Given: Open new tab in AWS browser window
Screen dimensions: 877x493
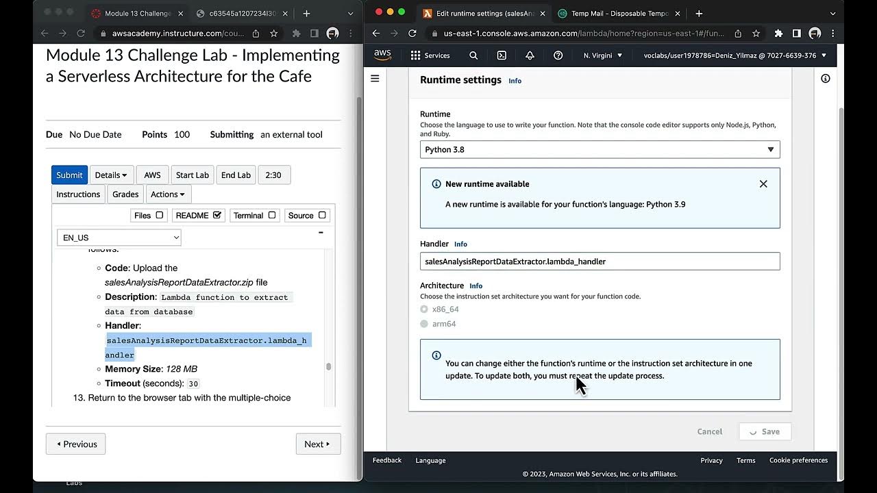Looking at the screenshot, I should tap(699, 13).
